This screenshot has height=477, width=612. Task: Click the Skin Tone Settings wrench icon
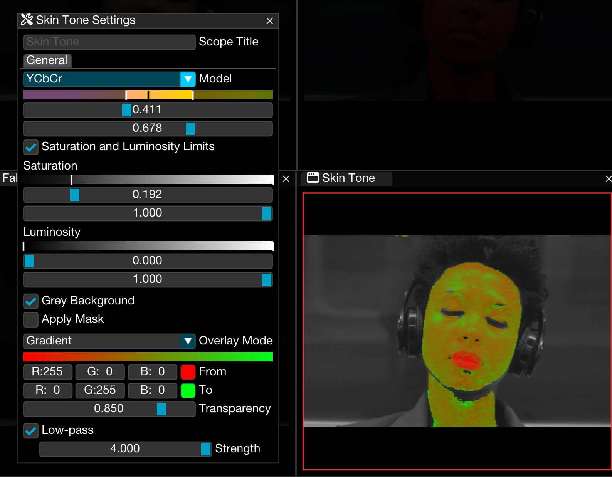point(27,20)
